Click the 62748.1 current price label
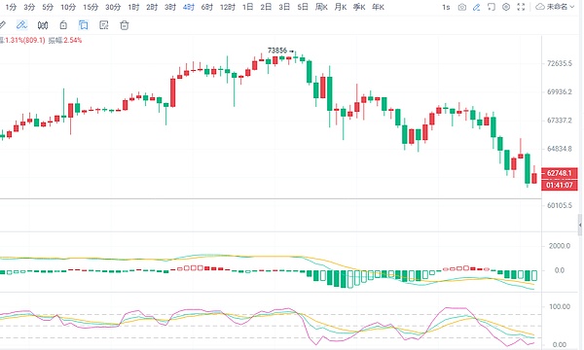The width and height of the screenshot is (584, 350). (559, 173)
